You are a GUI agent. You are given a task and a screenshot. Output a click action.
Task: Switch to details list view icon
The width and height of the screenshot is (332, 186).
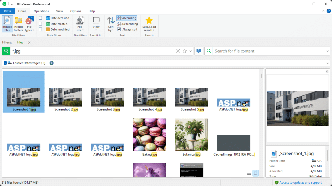point(249,173)
